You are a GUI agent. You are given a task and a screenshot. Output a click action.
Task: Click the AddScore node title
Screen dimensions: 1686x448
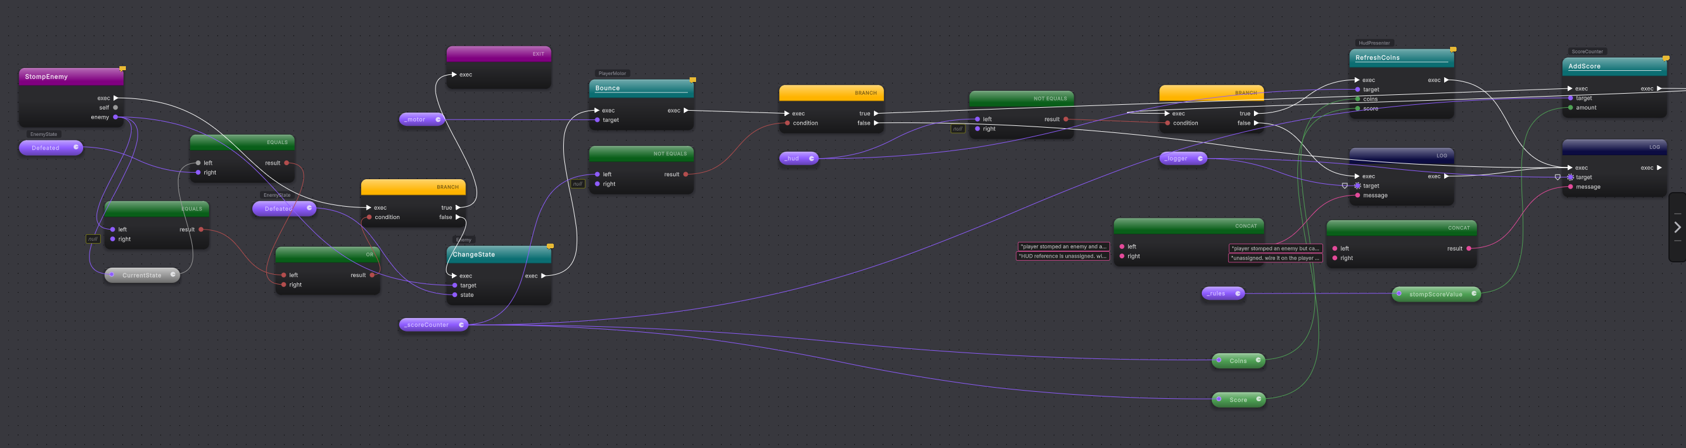1584,66
